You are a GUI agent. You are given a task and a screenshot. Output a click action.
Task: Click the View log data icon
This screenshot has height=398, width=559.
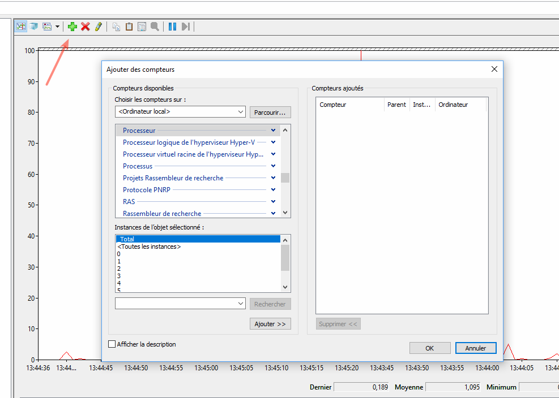(34, 27)
